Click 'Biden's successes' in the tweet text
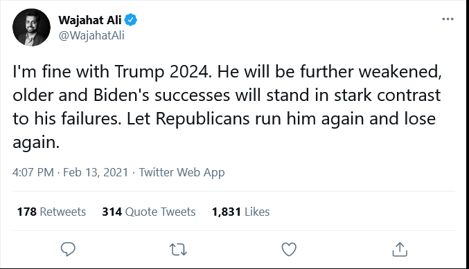 tap(162, 95)
